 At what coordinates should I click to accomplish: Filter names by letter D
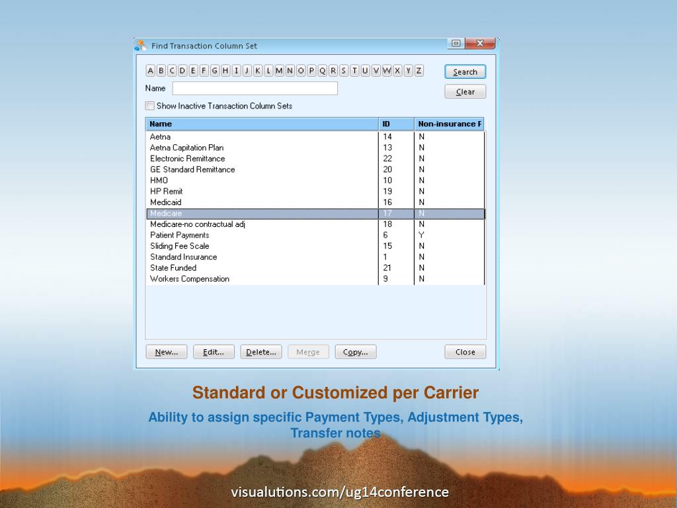pyautogui.click(x=182, y=71)
